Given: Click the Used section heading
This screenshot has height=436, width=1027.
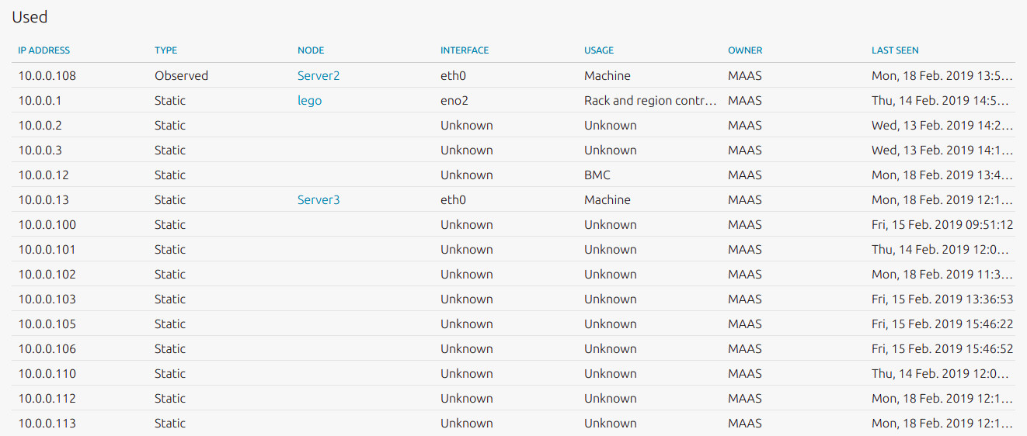Looking at the screenshot, I should pos(30,16).
